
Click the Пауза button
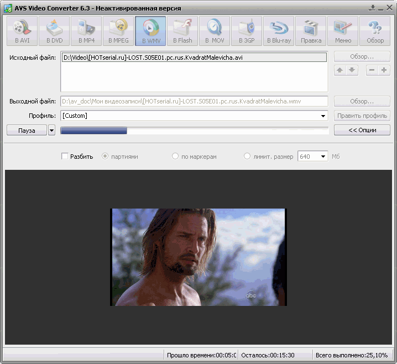pos(27,131)
